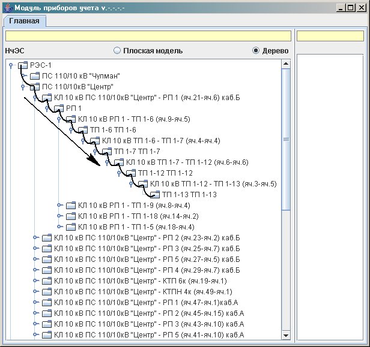Minimize the Модуль приборов учета window
The width and height of the screenshot is (370, 347).
tap(341, 8)
